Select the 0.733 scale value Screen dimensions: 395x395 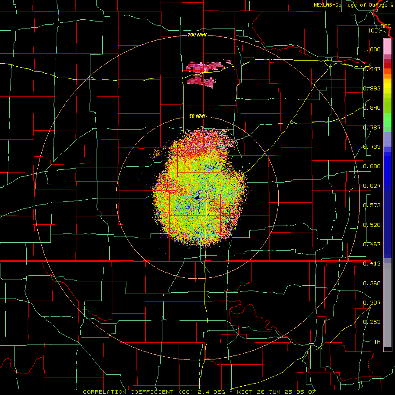[372, 147]
